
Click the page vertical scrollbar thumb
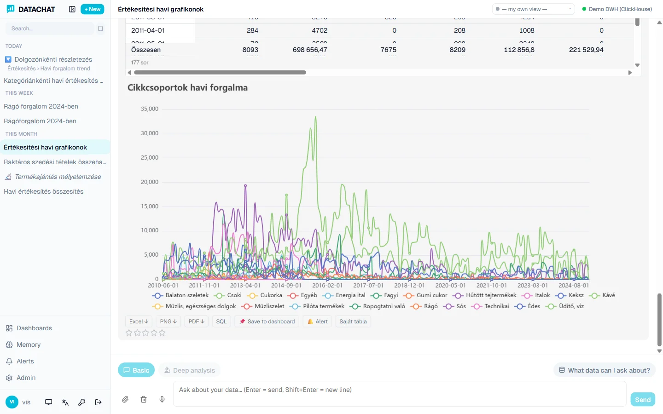coord(659,320)
